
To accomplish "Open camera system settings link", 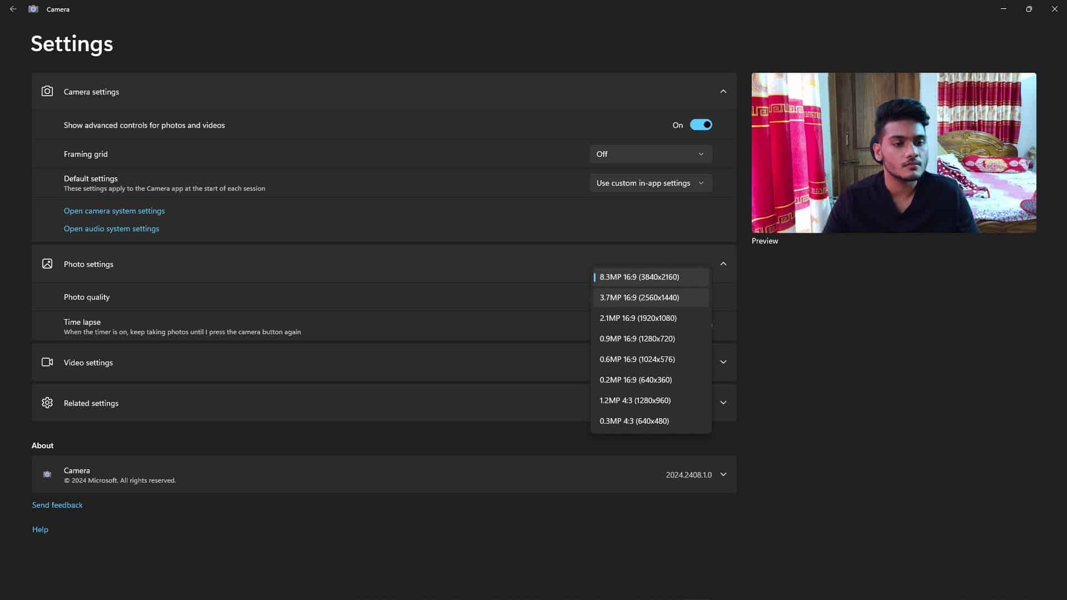I will tap(114, 211).
